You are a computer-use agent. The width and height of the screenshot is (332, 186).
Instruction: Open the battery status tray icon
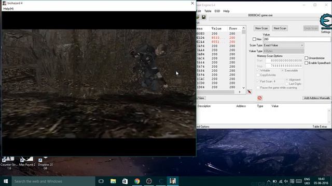(274, 181)
